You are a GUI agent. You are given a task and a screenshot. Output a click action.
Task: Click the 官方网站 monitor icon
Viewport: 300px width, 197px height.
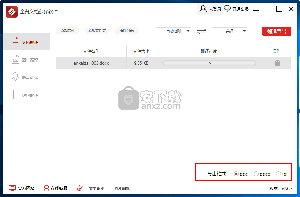(x=12, y=188)
